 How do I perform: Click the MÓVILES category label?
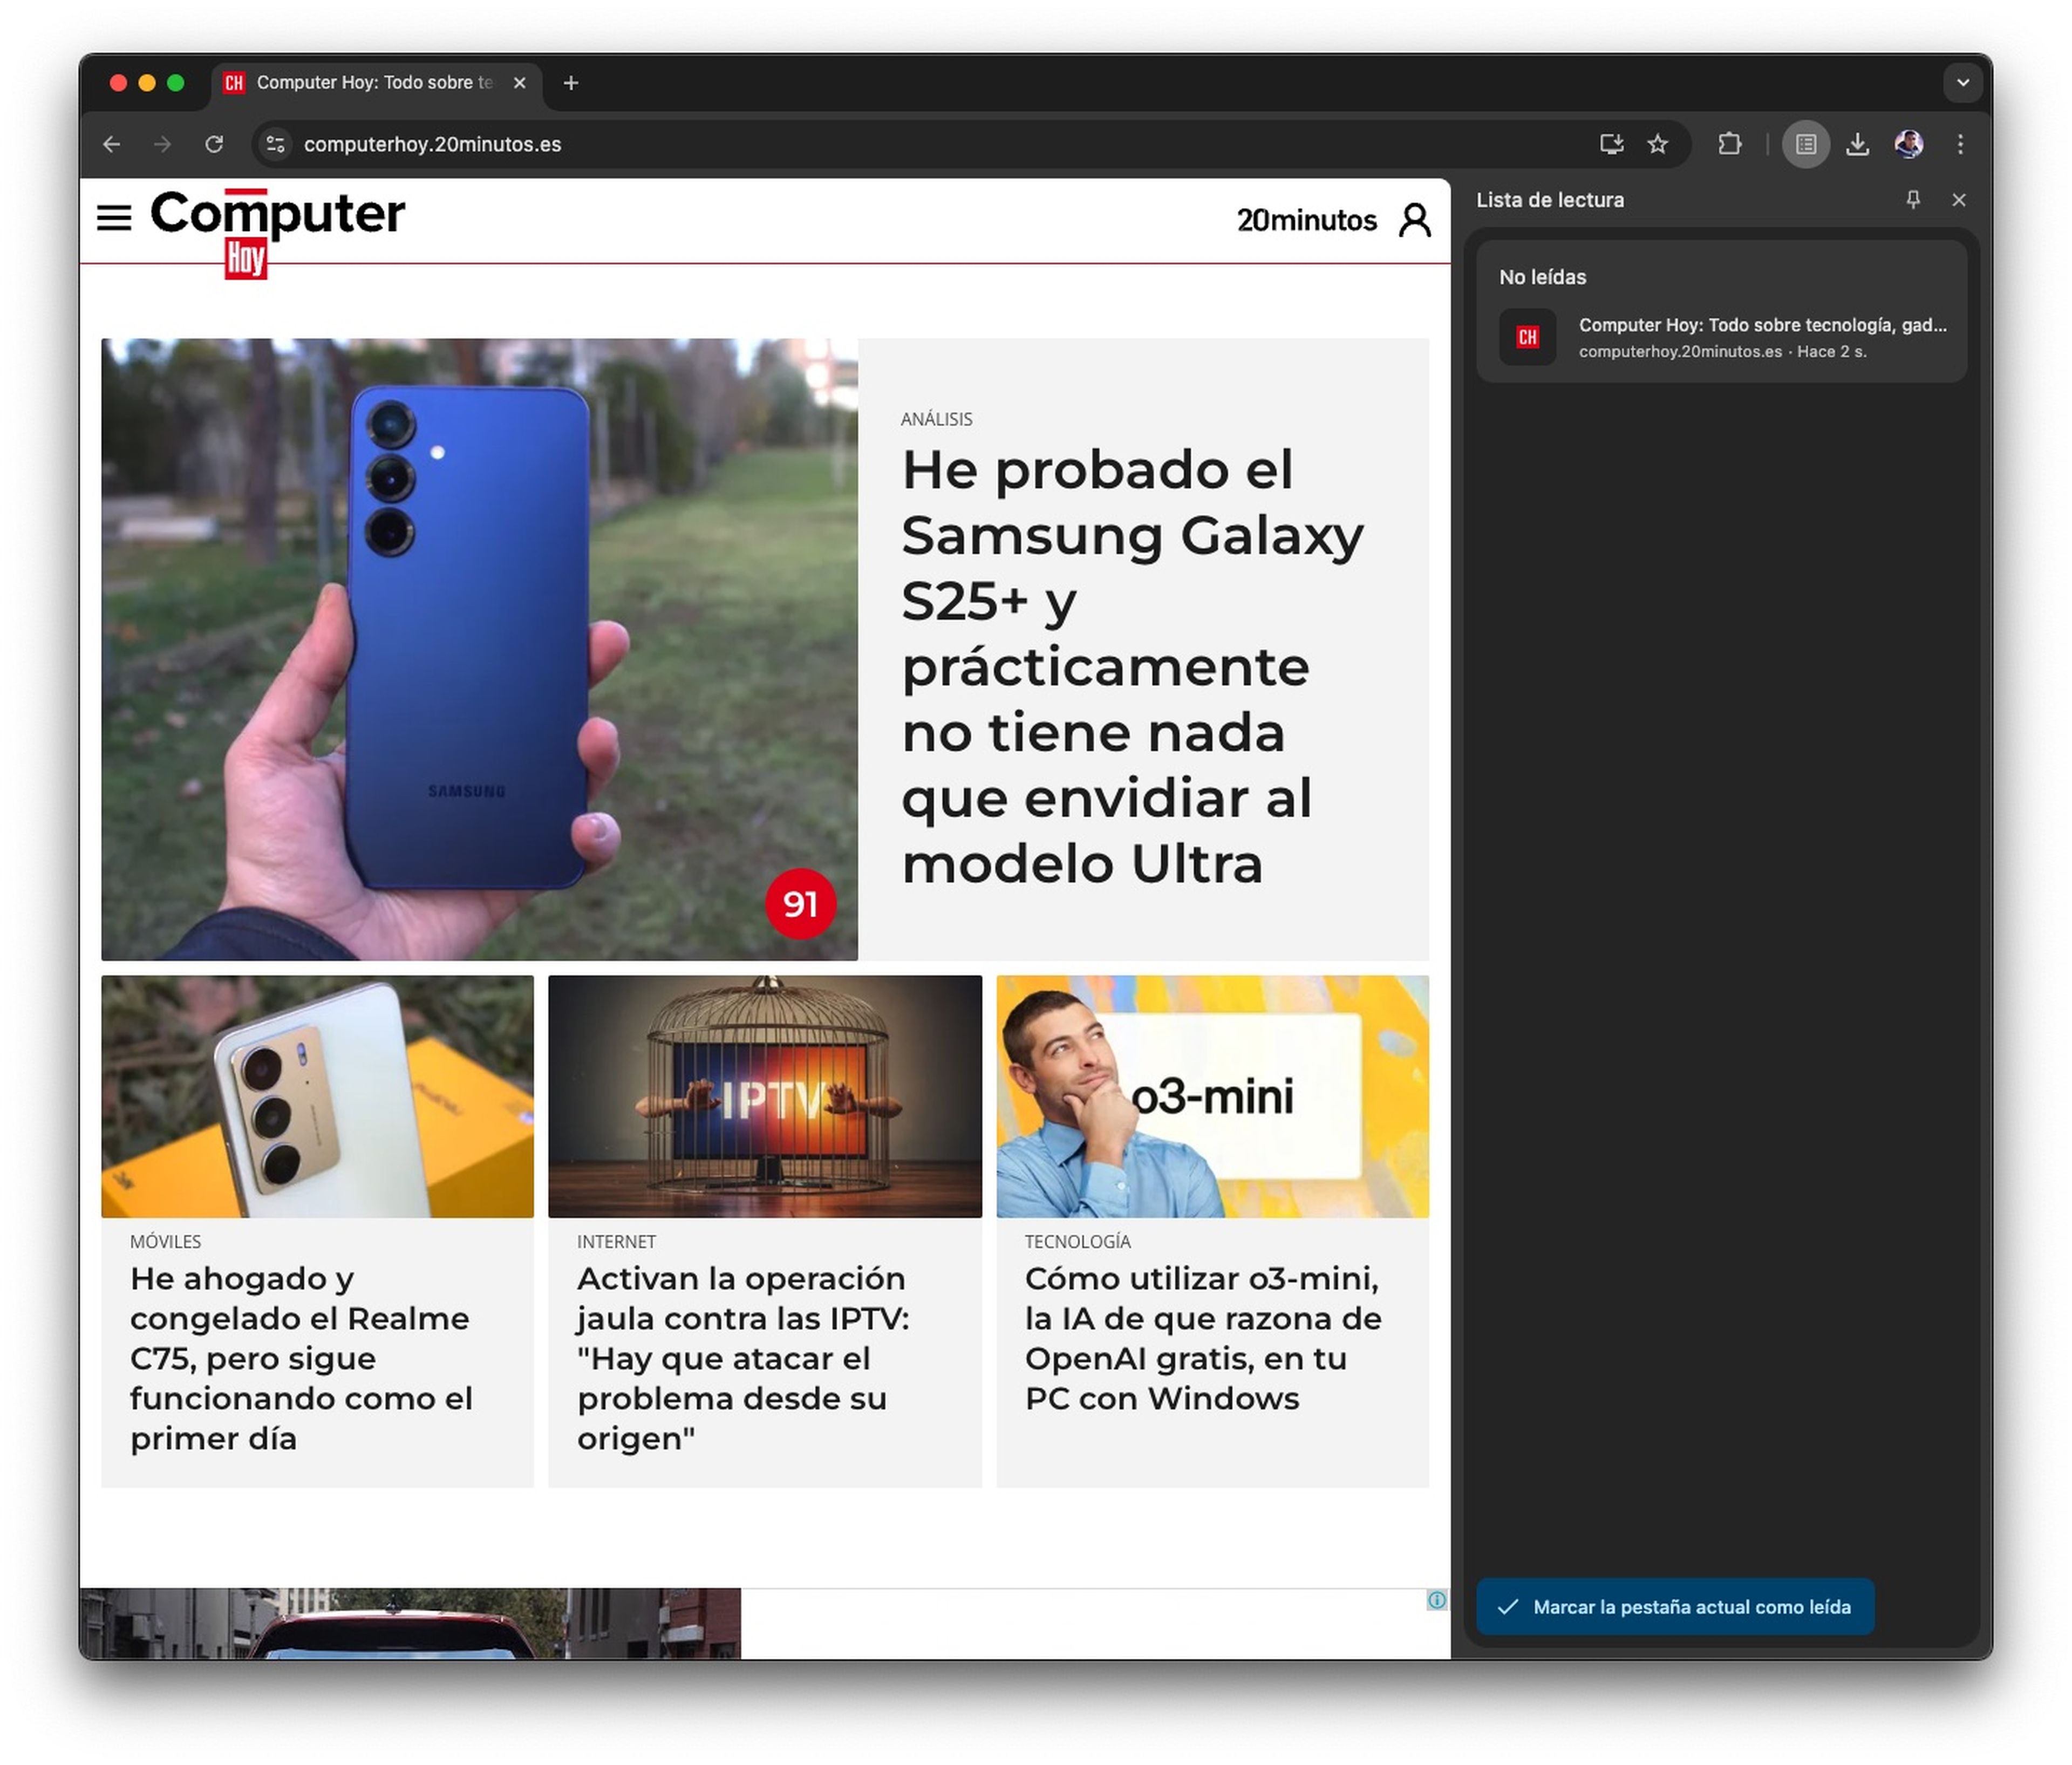coord(165,1241)
